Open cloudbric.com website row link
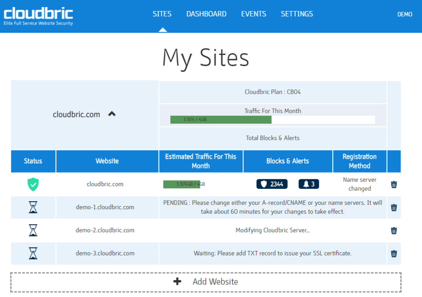The height and width of the screenshot is (297, 422). (105, 184)
